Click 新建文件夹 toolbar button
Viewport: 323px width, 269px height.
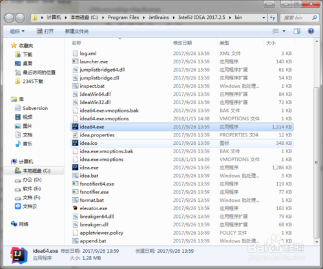click(77, 32)
